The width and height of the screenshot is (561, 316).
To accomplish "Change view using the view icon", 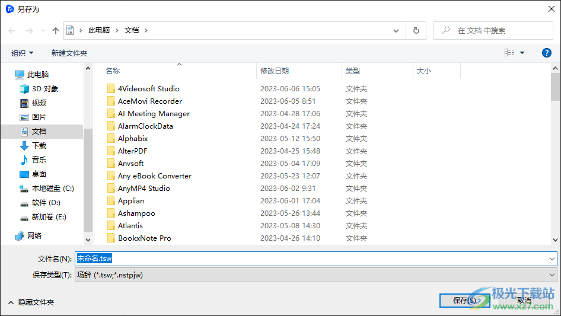I will (x=509, y=53).
